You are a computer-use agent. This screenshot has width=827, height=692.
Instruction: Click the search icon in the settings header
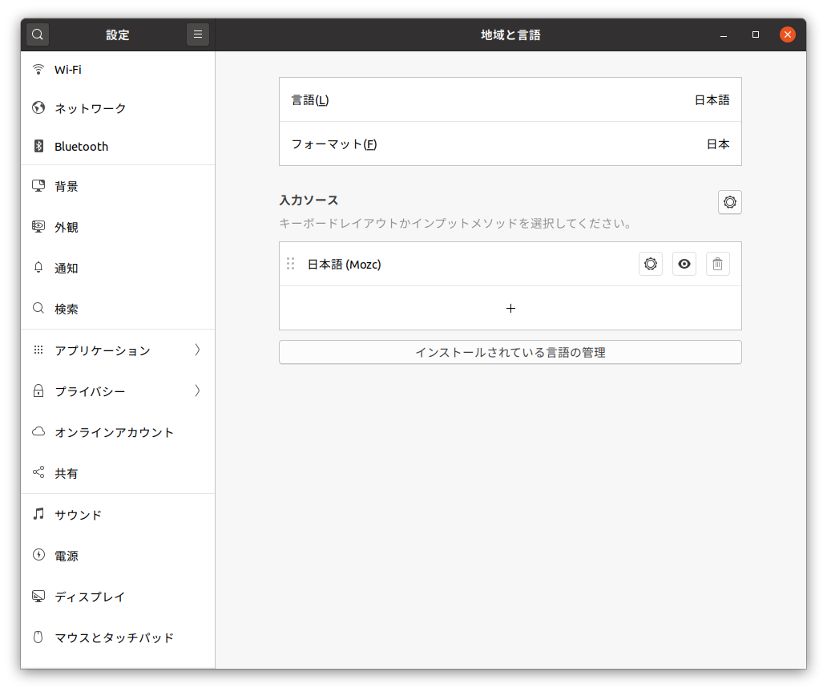pyautogui.click(x=38, y=34)
